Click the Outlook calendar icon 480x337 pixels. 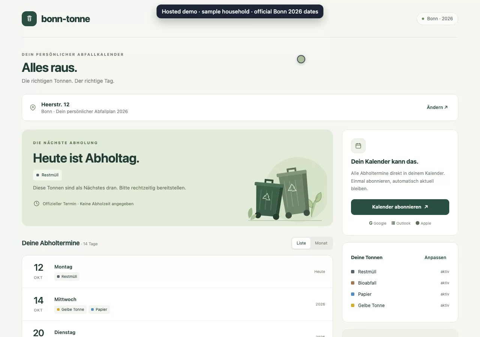(393, 223)
